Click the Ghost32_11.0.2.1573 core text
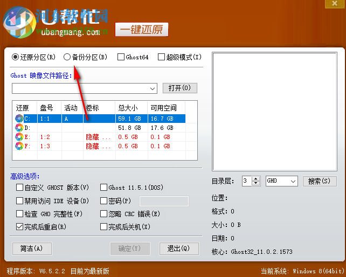Image resolution: width=346 pixels, height=277 pixels. coord(262,252)
